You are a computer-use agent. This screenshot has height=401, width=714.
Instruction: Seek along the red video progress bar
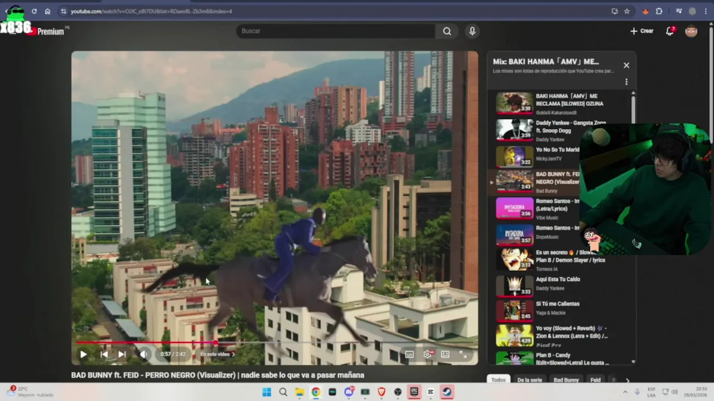pyautogui.click(x=274, y=343)
